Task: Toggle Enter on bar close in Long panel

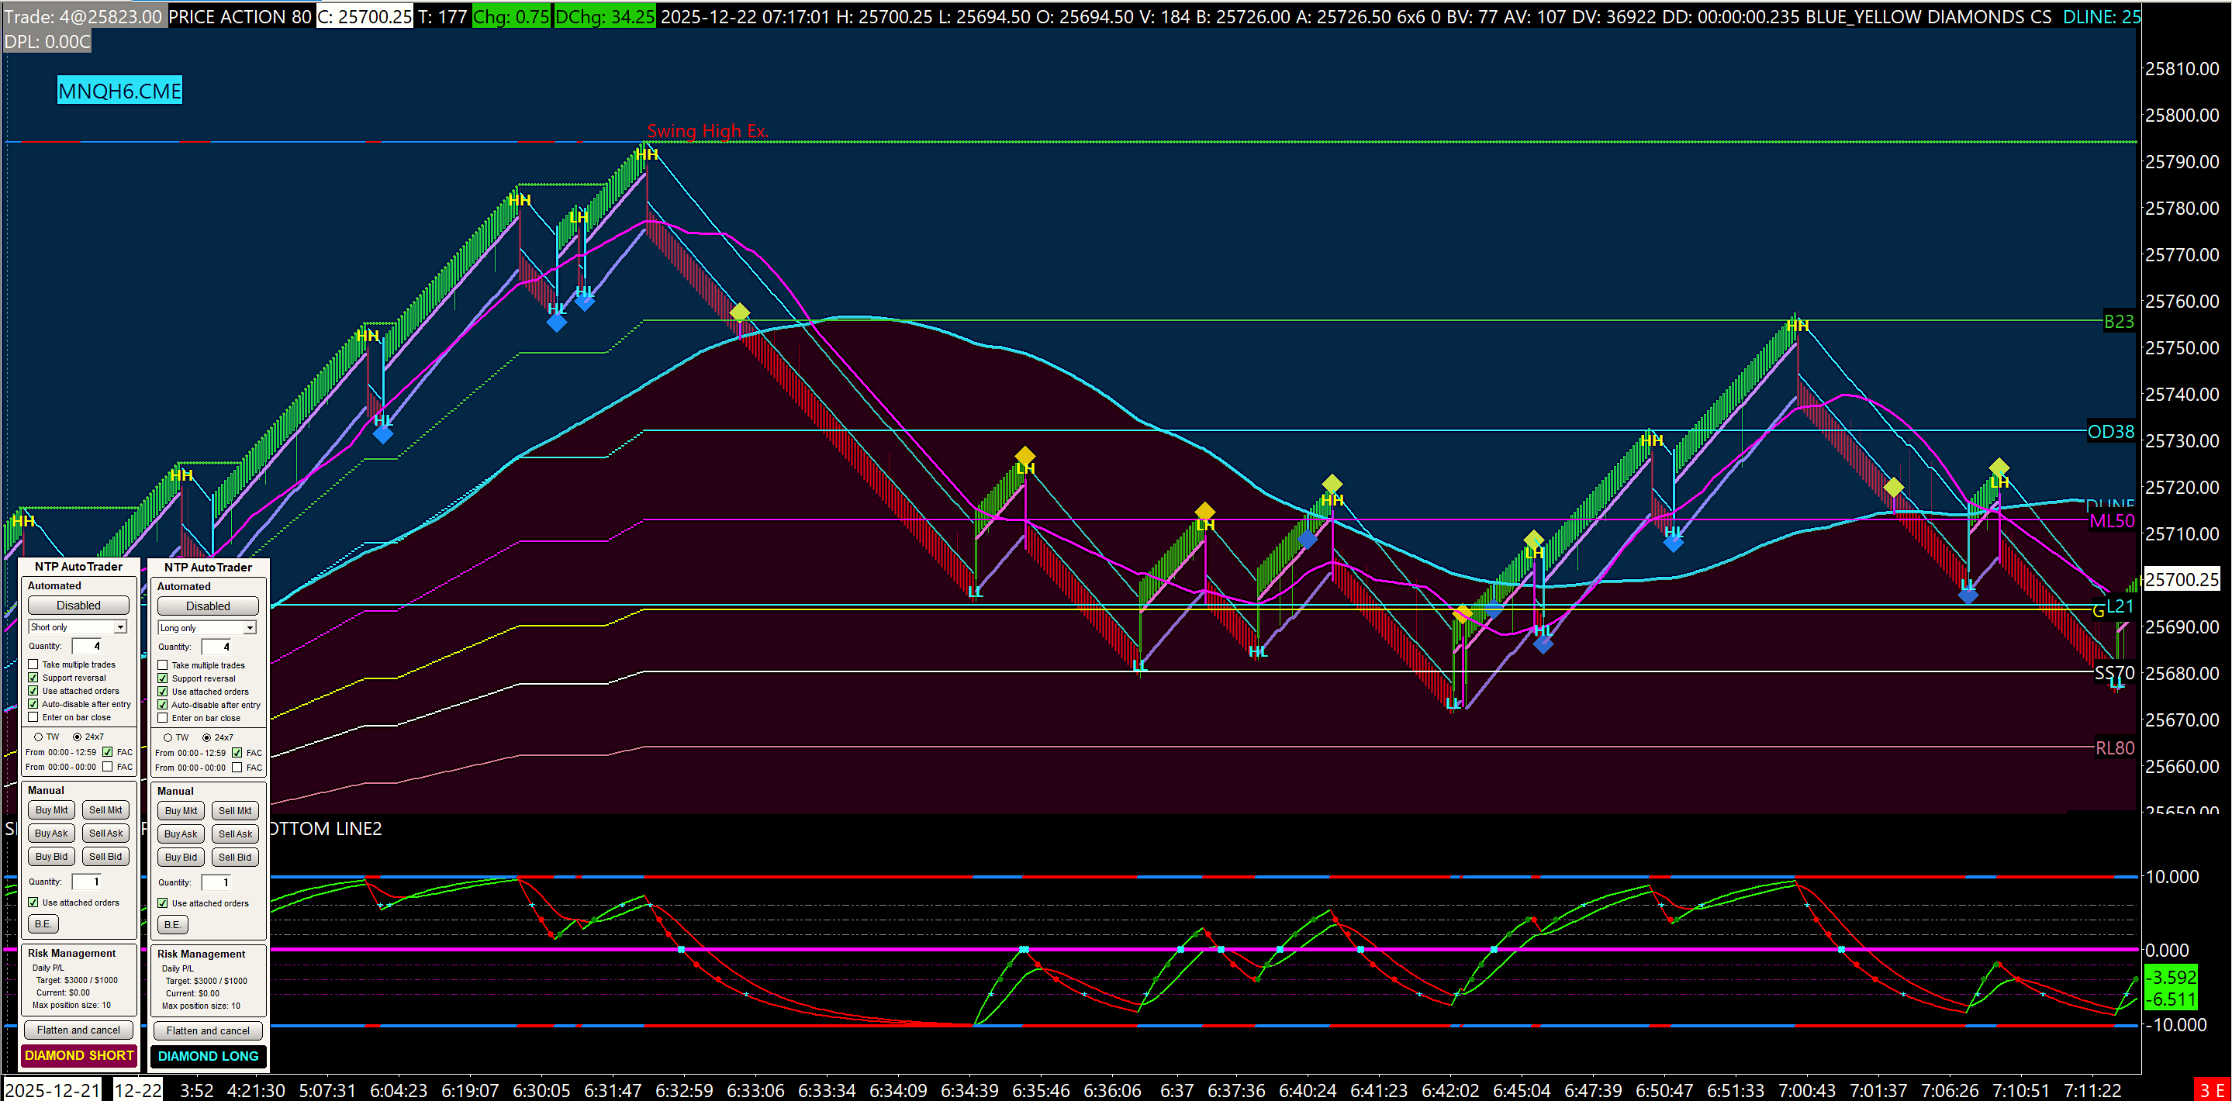Action: [x=162, y=718]
